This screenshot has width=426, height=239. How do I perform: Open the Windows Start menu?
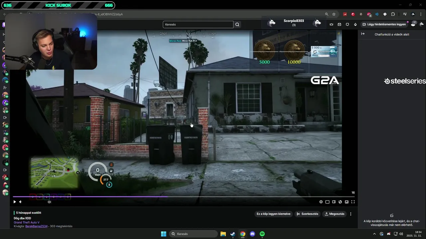163,234
